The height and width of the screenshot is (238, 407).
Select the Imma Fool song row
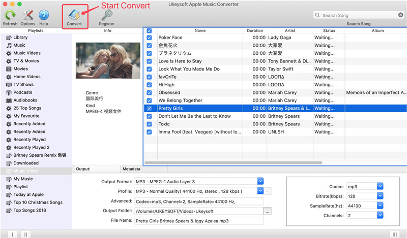pyautogui.click(x=275, y=132)
